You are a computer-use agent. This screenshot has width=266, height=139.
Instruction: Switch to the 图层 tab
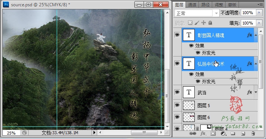(179, 5)
